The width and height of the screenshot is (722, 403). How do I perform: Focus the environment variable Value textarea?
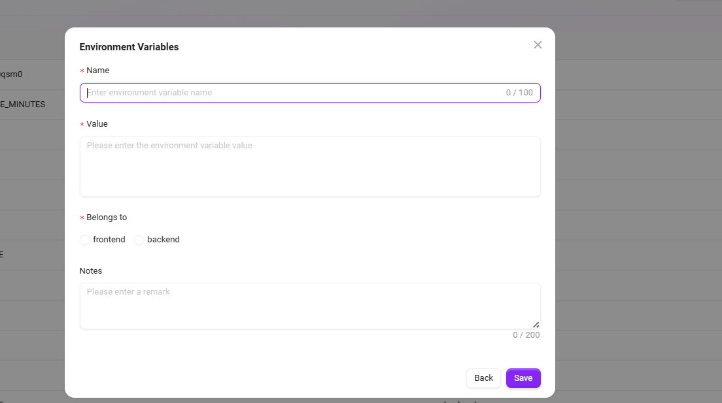click(x=310, y=166)
